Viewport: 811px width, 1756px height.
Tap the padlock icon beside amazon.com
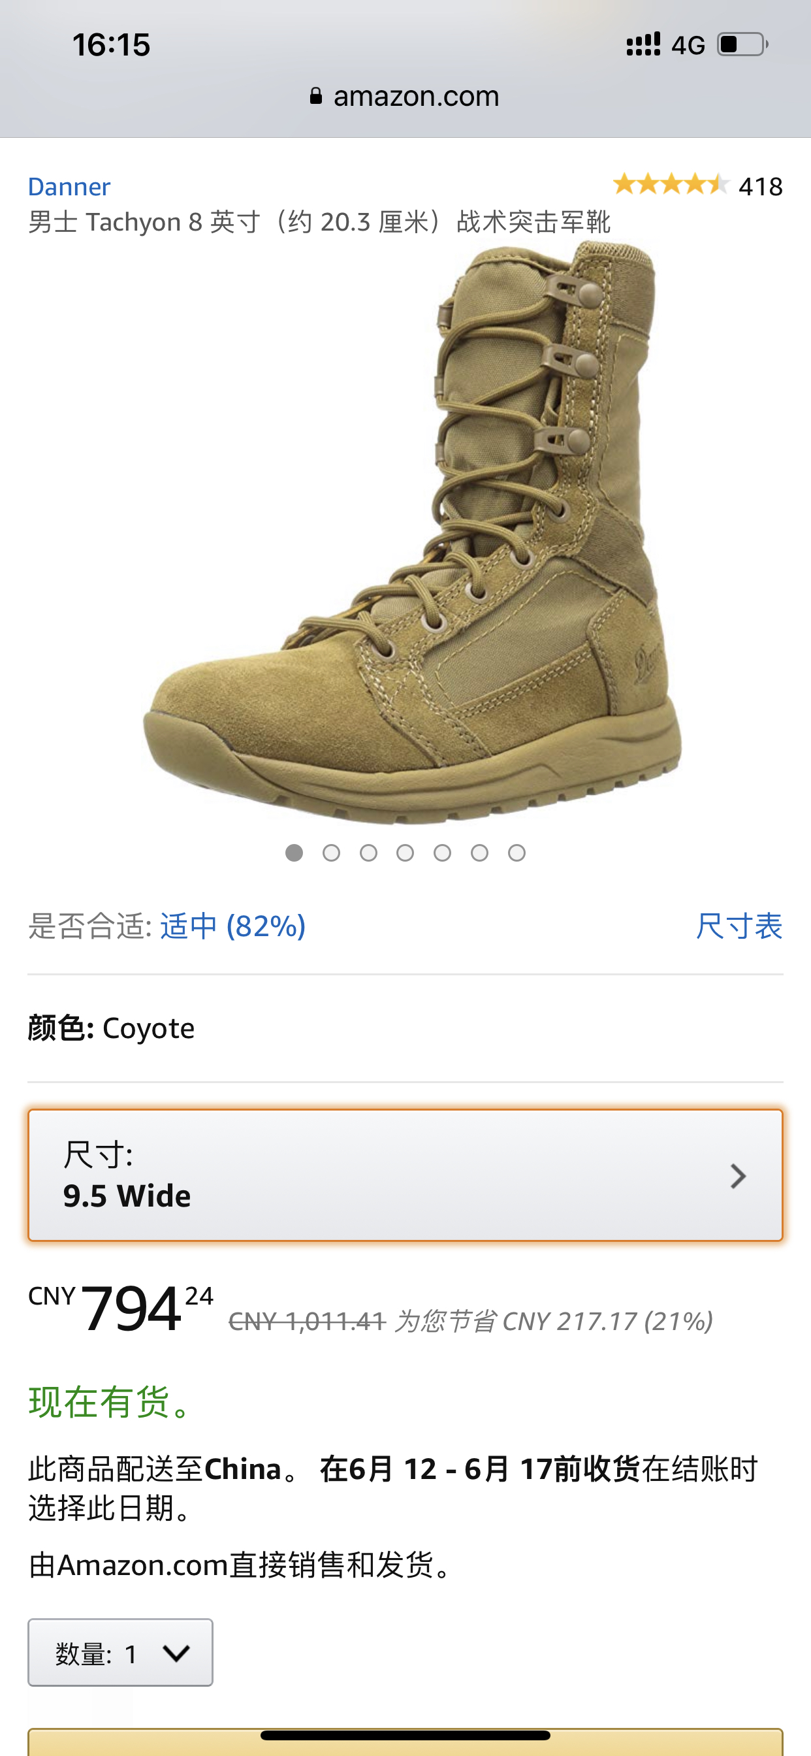315,96
